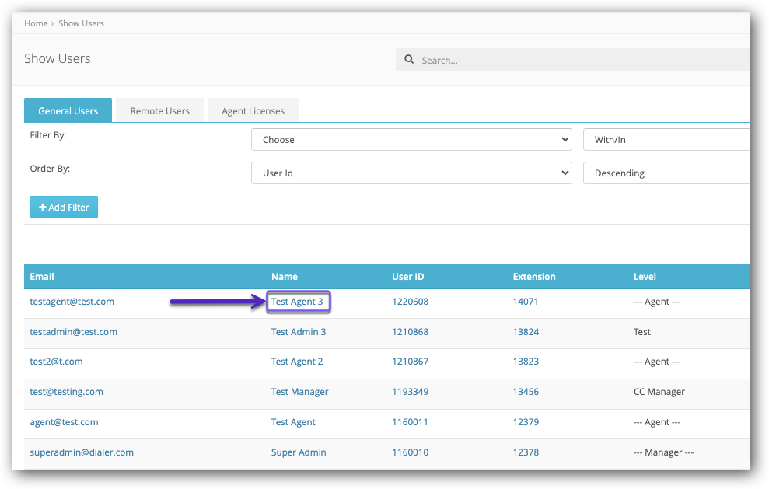This screenshot has height=489, width=769.
Task: Click the search magnifier icon
Action: pos(409,60)
